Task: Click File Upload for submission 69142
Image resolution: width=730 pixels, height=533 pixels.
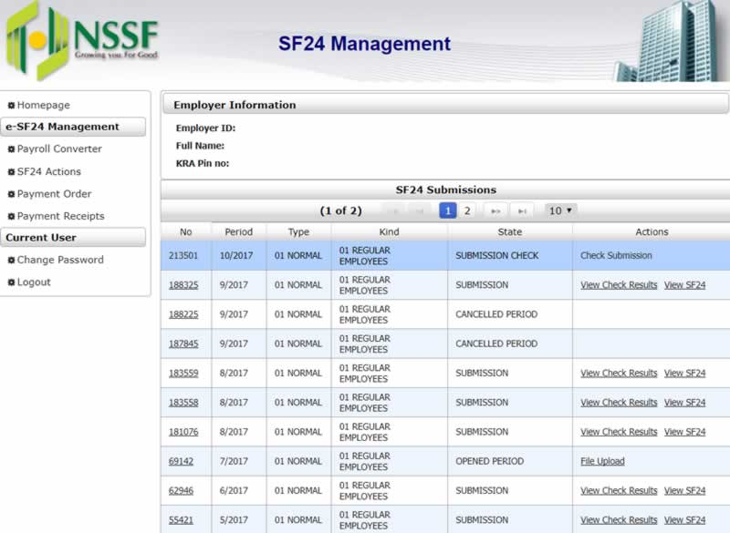Action: click(602, 461)
